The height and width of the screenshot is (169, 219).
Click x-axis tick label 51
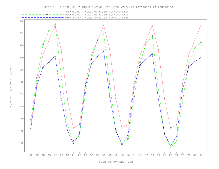(134, 155)
